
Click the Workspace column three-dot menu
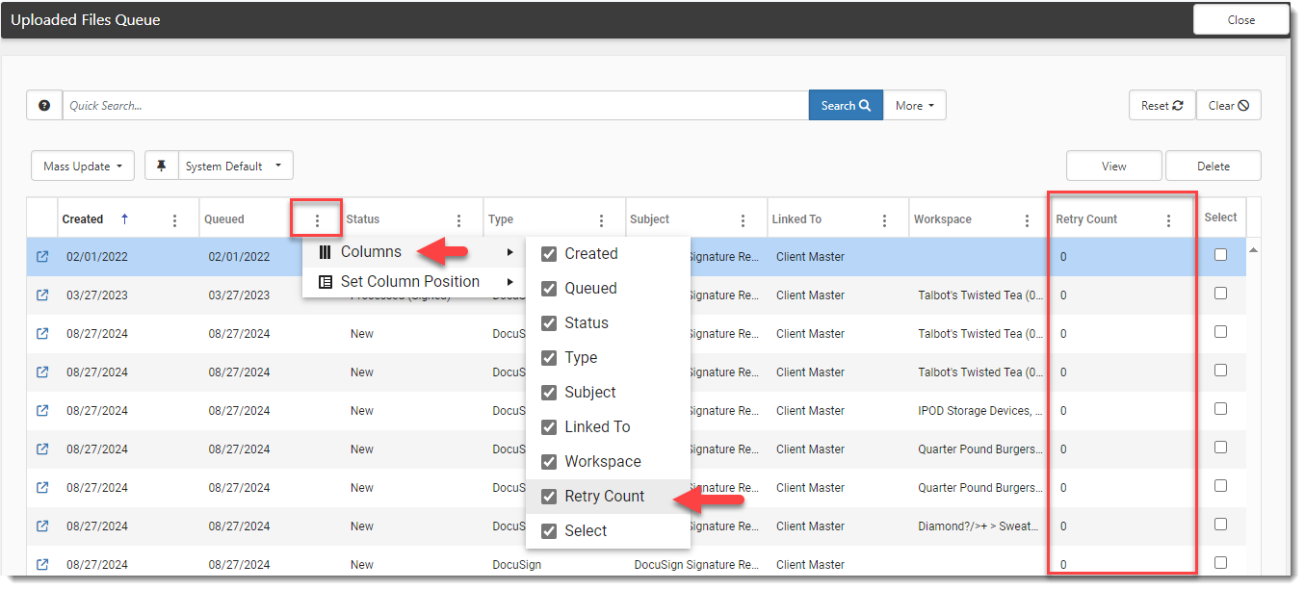[x=1027, y=220]
